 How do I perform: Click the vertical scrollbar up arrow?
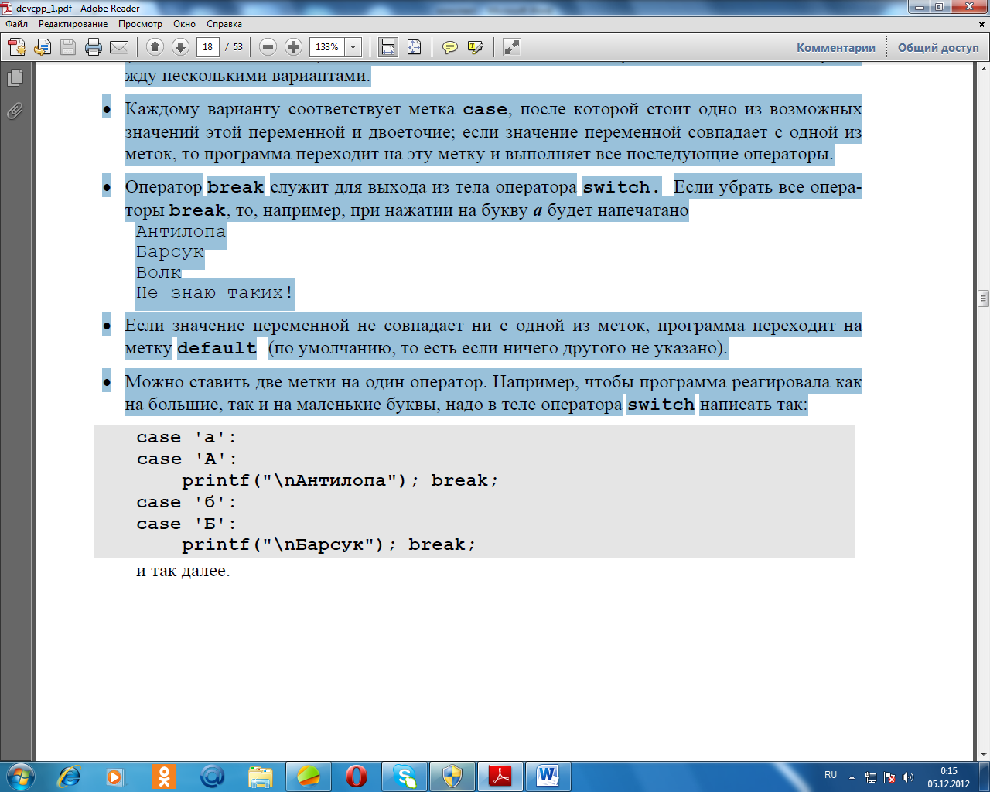pyautogui.click(x=983, y=70)
